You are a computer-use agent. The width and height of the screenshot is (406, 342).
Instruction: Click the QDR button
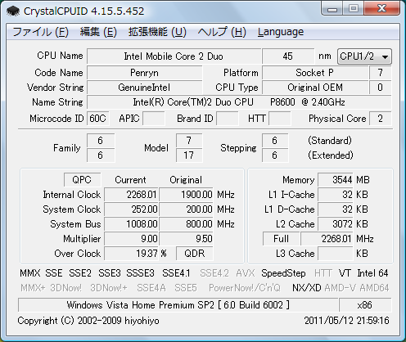pos(195,254)
